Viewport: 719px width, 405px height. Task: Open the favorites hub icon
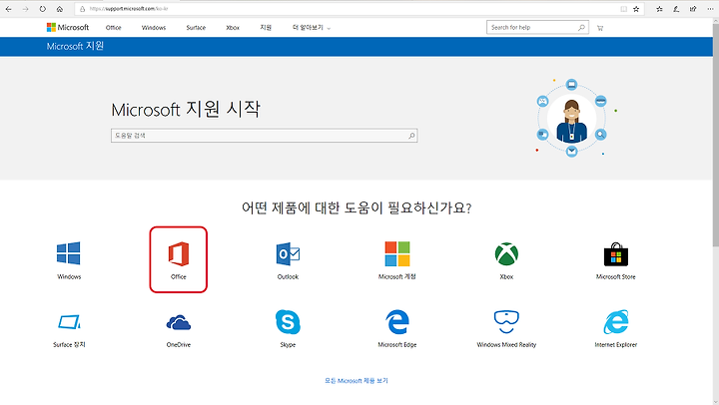659,9
